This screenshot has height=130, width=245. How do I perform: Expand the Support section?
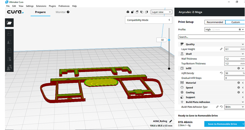pyautogui.click(x=243, y=97)
